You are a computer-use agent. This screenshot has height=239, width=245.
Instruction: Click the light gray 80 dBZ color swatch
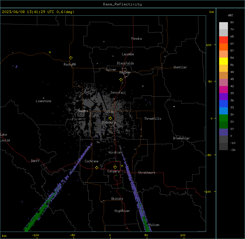click(x=223, y=26)
